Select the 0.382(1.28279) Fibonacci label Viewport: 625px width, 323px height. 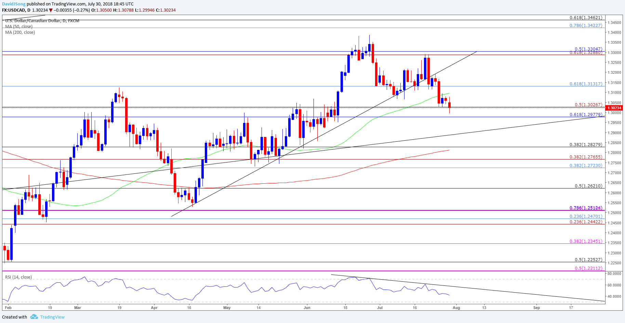click(x=586, y=144)
